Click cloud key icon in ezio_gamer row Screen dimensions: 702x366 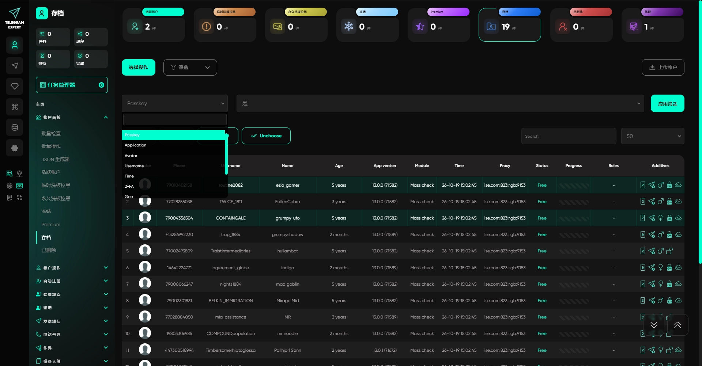click(678, 185)
